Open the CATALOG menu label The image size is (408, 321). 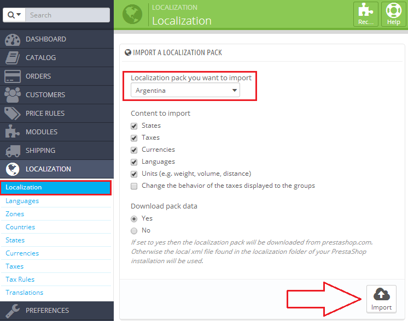coord(40,58)
